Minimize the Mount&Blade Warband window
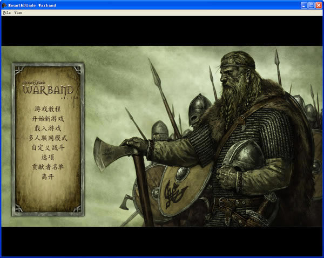This screenshot has height=258, width=324. click(304, 4)
